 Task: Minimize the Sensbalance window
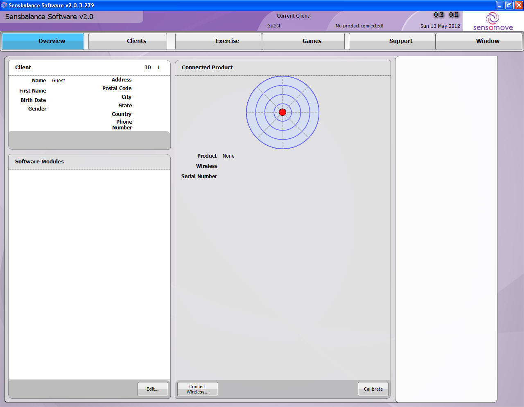point(500,5)
